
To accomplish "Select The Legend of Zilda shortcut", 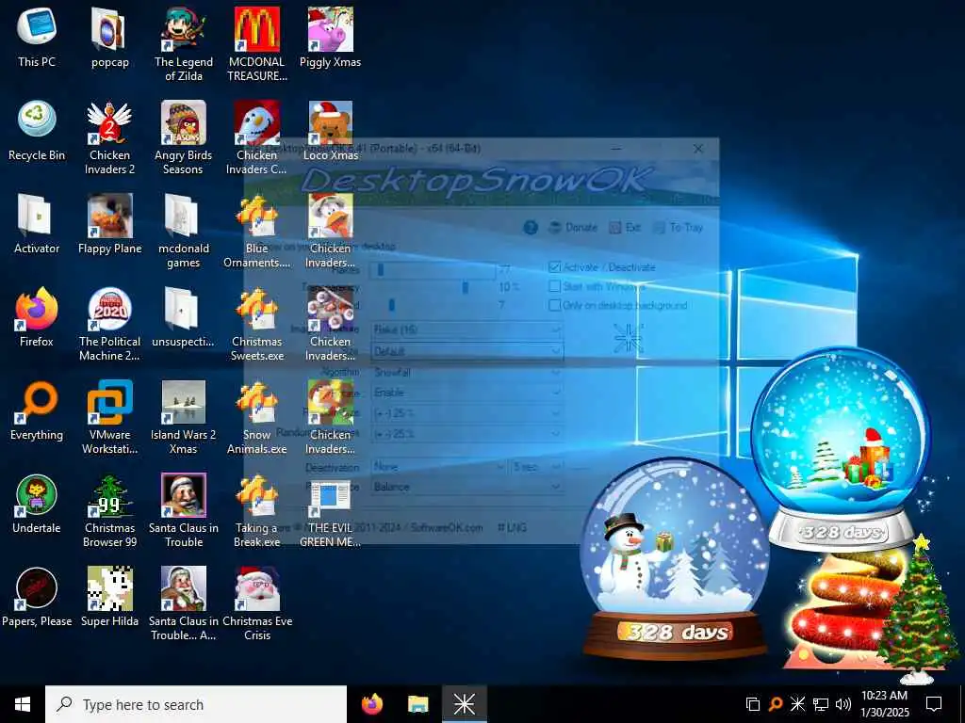I will pyautogui.click(x=184, y=44).
